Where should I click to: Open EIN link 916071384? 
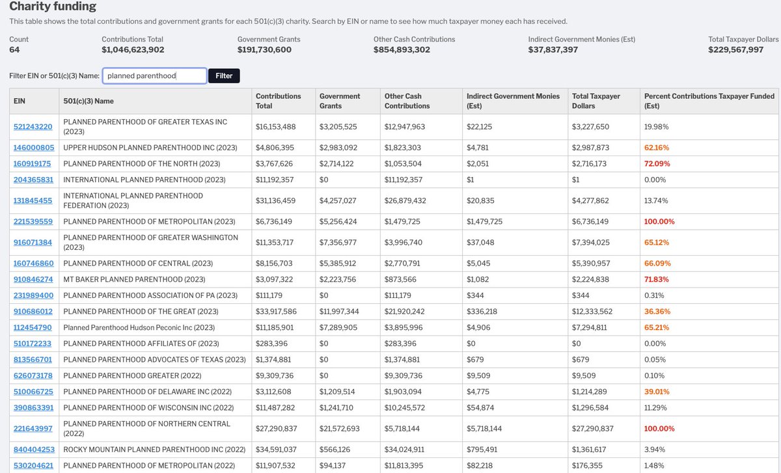click(x=33, y=243)
